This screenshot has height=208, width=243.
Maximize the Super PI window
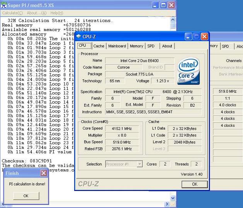point(163,5)
